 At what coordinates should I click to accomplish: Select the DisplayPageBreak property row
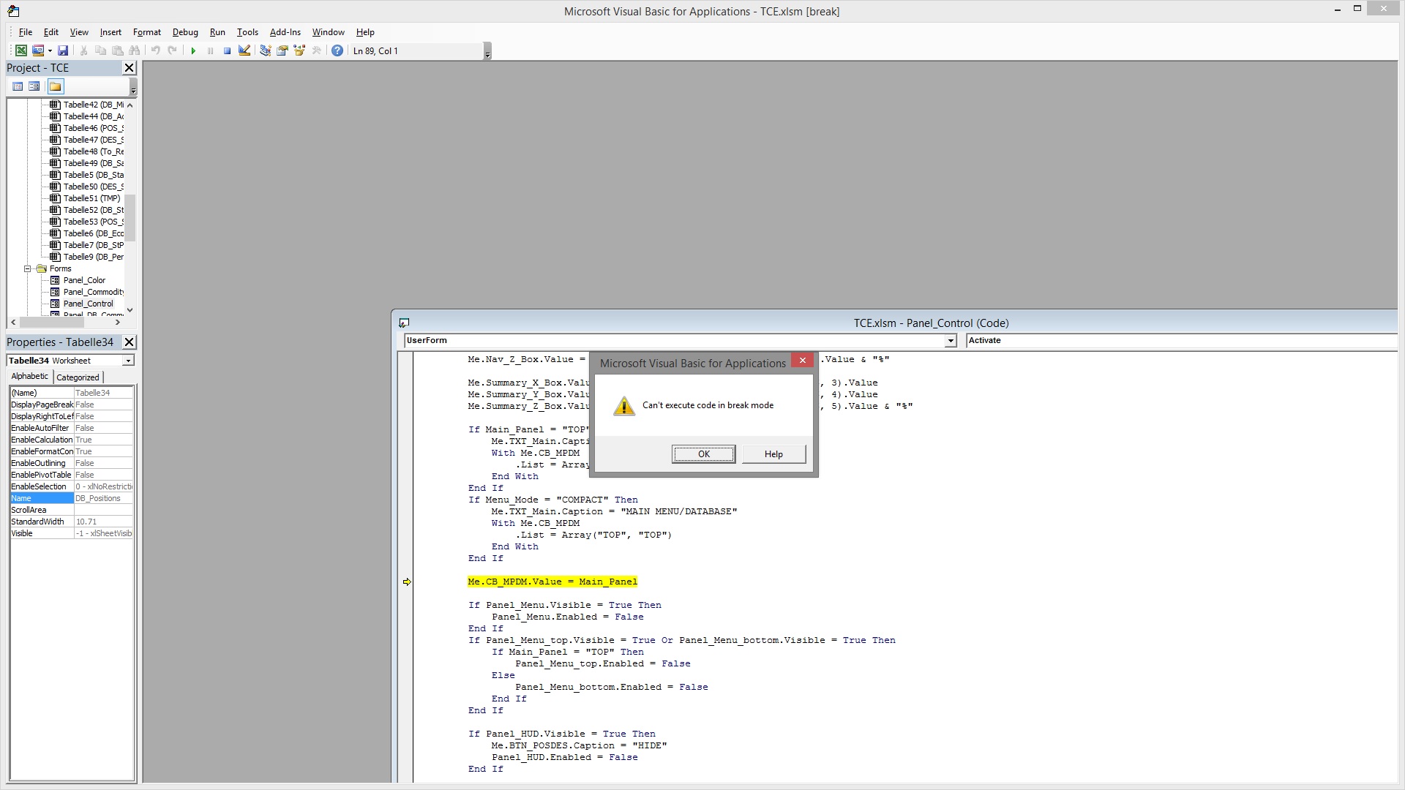pyautogui.click(x=71, y=405)
